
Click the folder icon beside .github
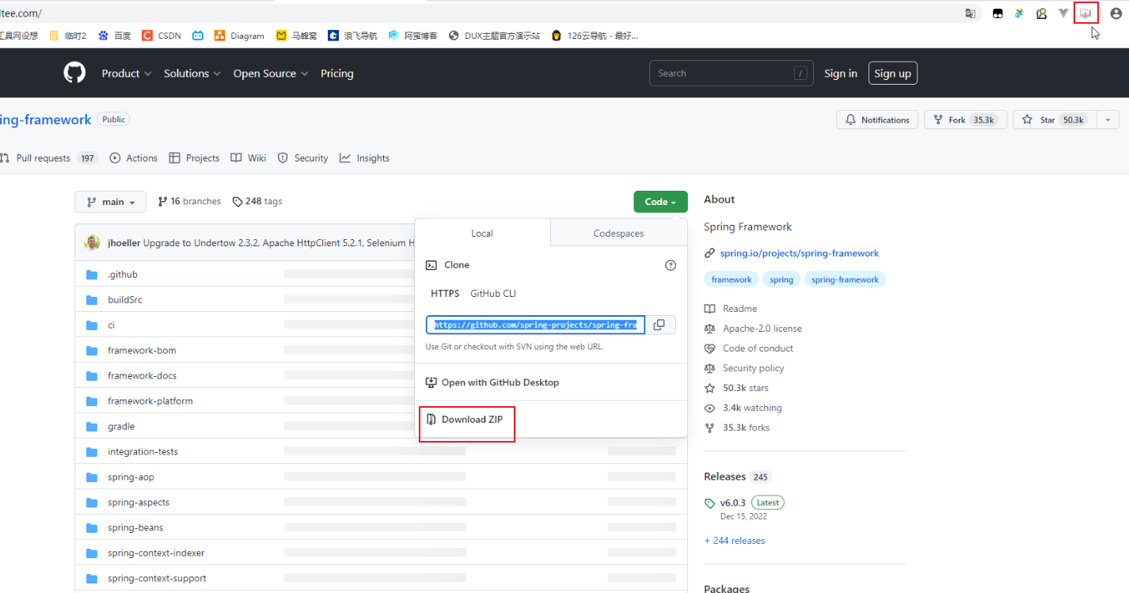92,275
